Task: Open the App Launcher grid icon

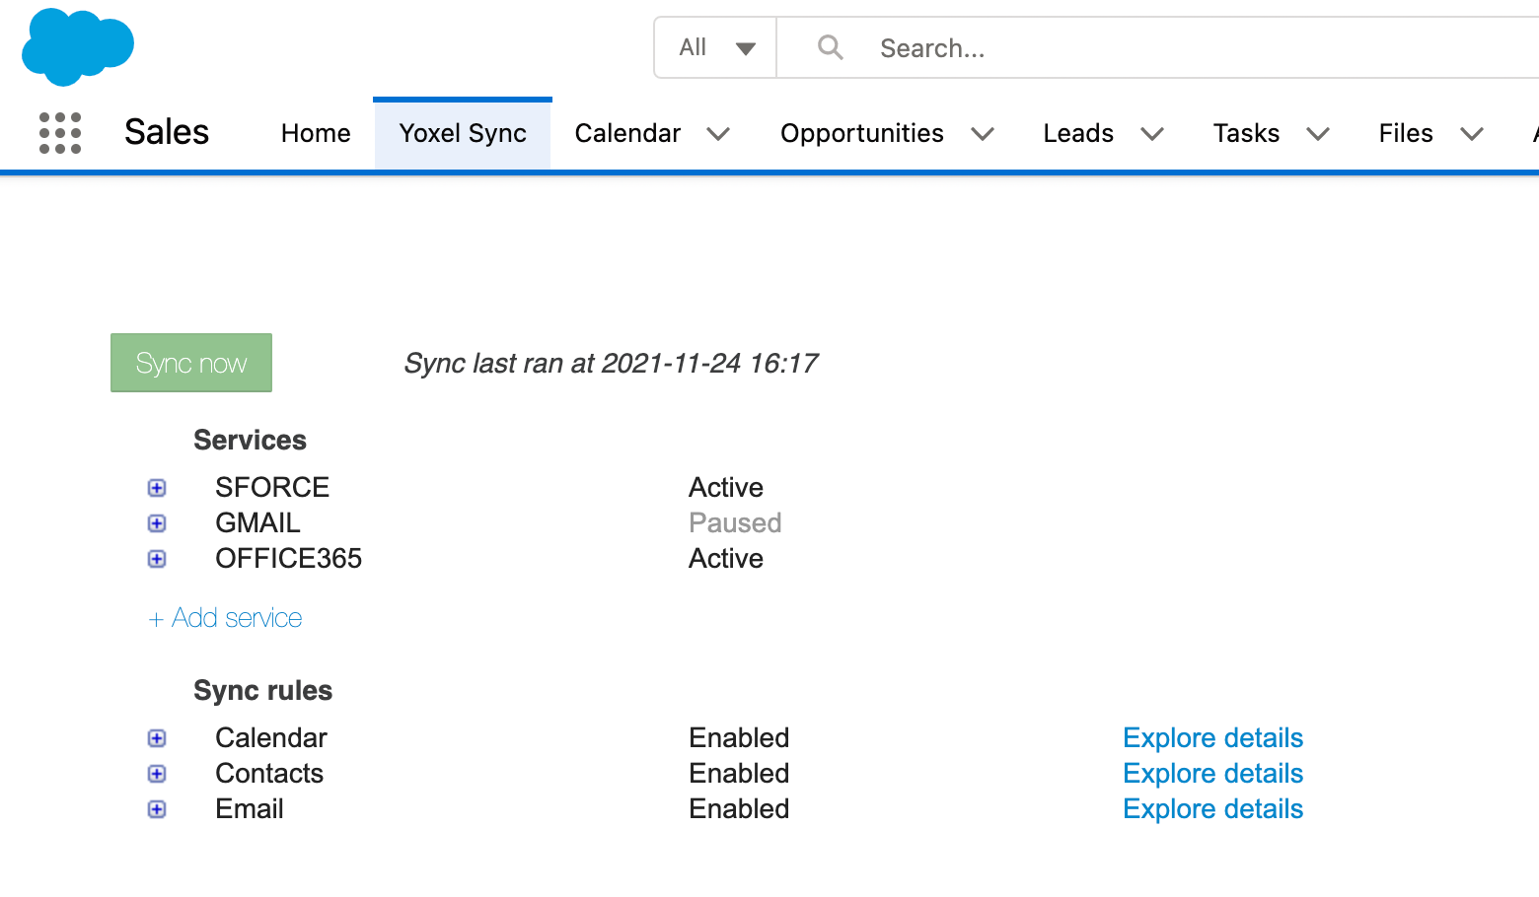Action: [60, 133]
